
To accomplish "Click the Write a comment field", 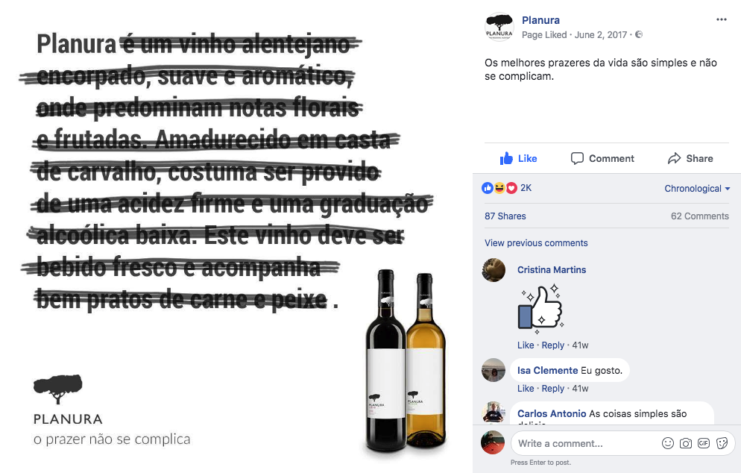I will (x=586, y=443).
